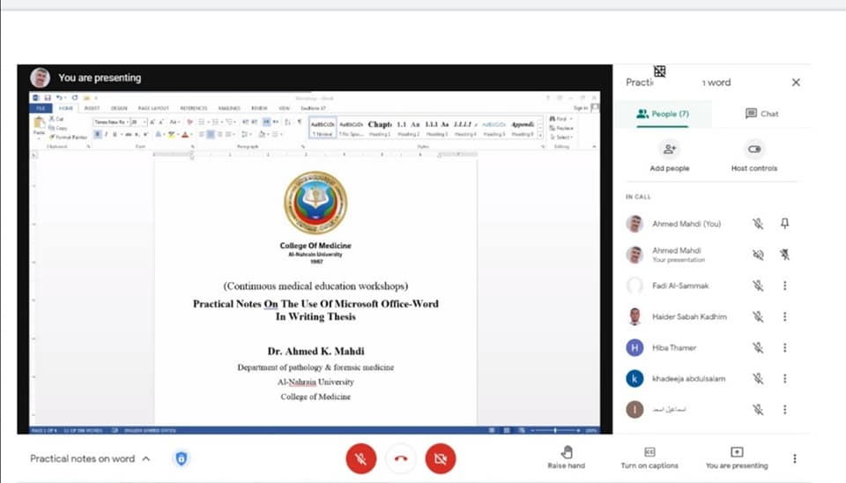This screenshot has width=846, height=483.
Task: Click Paste in Word clipboard group
Action: point(39,127)
